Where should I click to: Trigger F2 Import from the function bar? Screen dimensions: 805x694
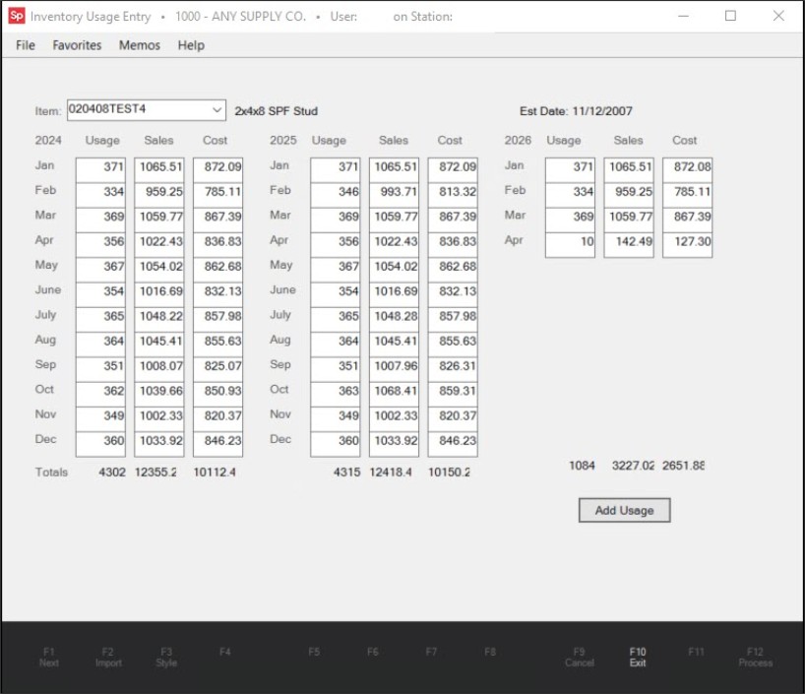[108, 657]
